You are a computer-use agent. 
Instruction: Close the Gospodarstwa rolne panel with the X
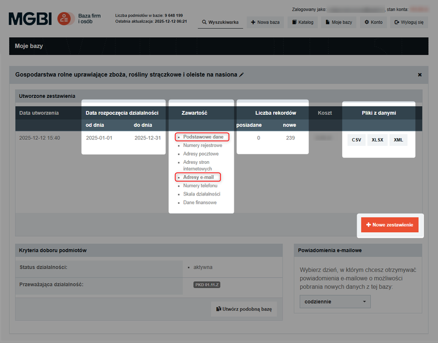click(420, 75)
